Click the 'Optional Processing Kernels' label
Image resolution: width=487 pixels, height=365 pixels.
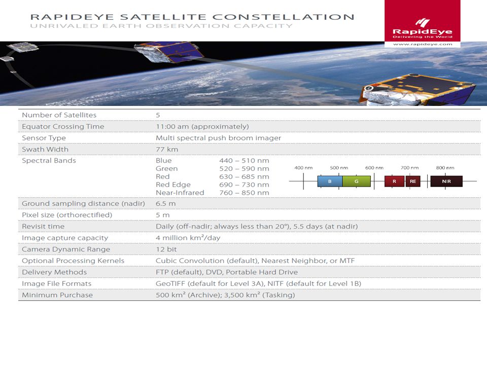73,261
